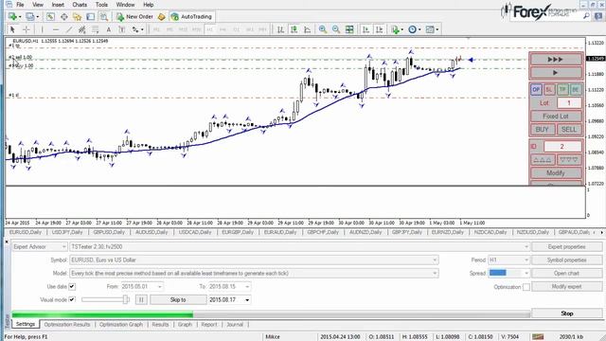Switch chart to candlesticks
606x341 pixels.
pos(294,29)
